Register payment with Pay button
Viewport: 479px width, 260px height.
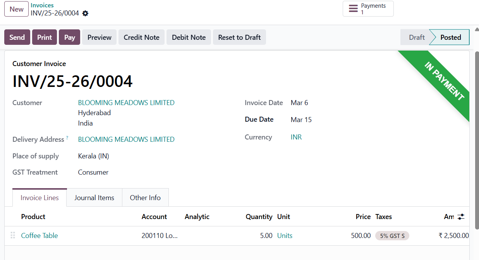tap(70, 37)
